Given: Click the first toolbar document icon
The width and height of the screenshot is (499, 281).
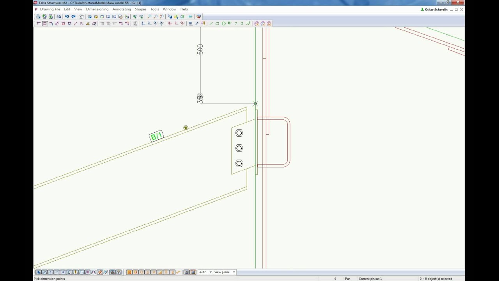Looking at the screenshot, I should (x=38, y=16).
